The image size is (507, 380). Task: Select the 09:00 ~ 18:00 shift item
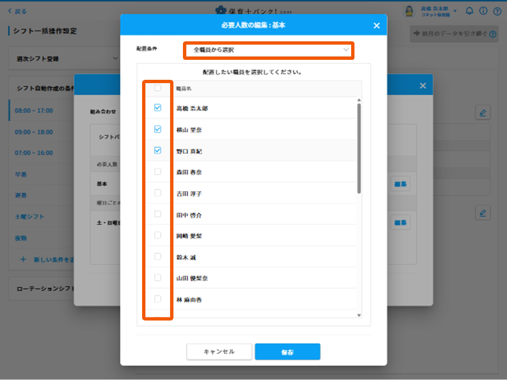pos(34,132)
